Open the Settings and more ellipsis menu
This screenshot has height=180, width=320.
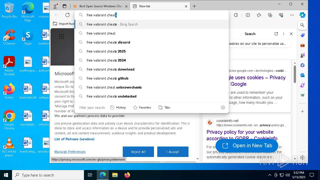pyautogui.click(x=292, y=15)
